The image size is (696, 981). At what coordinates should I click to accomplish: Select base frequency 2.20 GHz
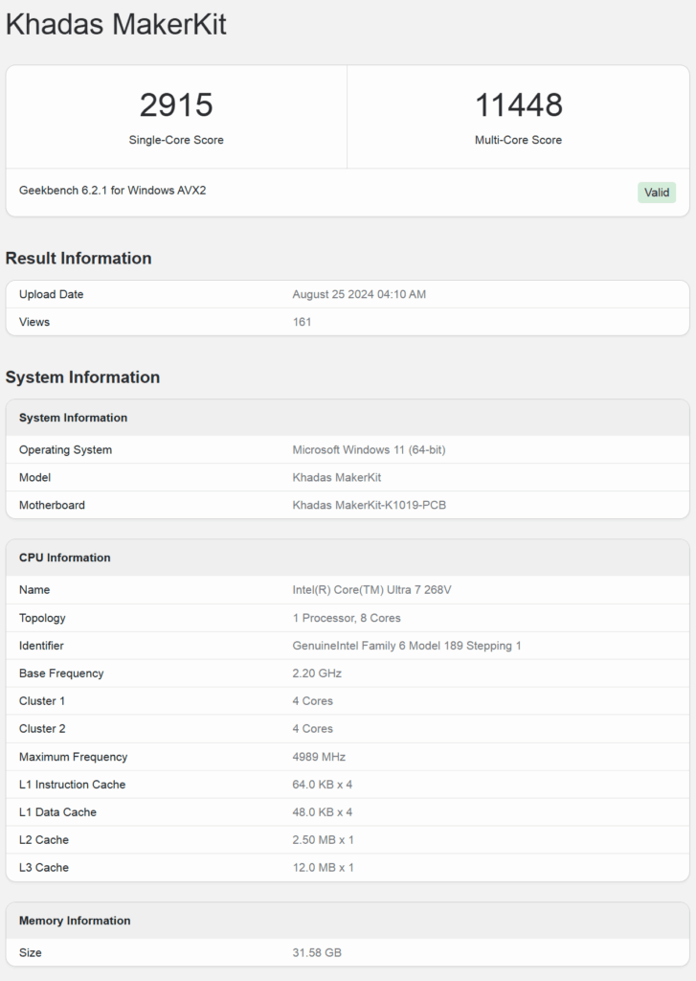coord(317,673)
